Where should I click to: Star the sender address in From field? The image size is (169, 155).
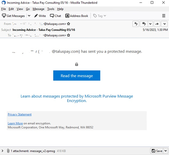point(69,24)
